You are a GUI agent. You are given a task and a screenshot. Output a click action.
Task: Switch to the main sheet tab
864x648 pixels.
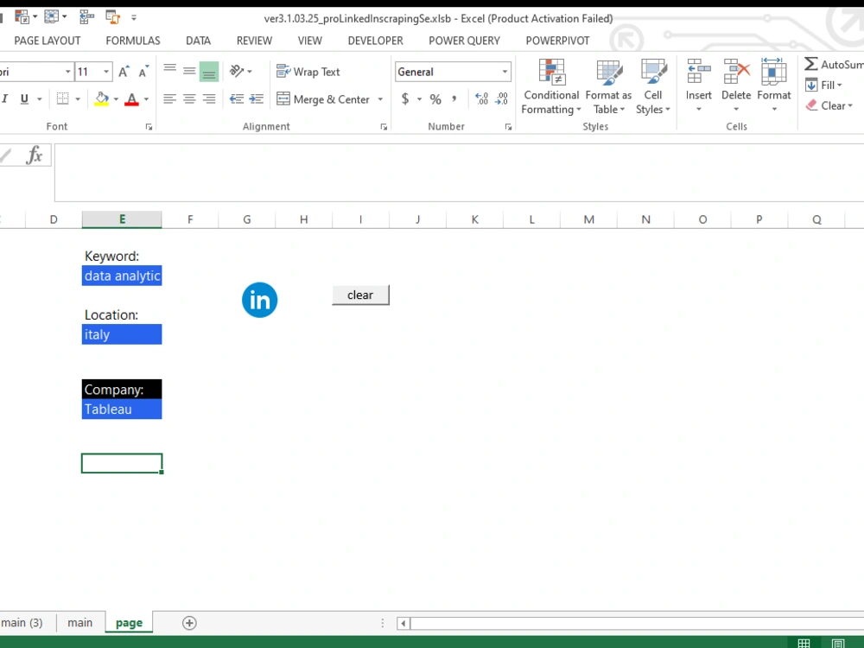coord(79,622)
